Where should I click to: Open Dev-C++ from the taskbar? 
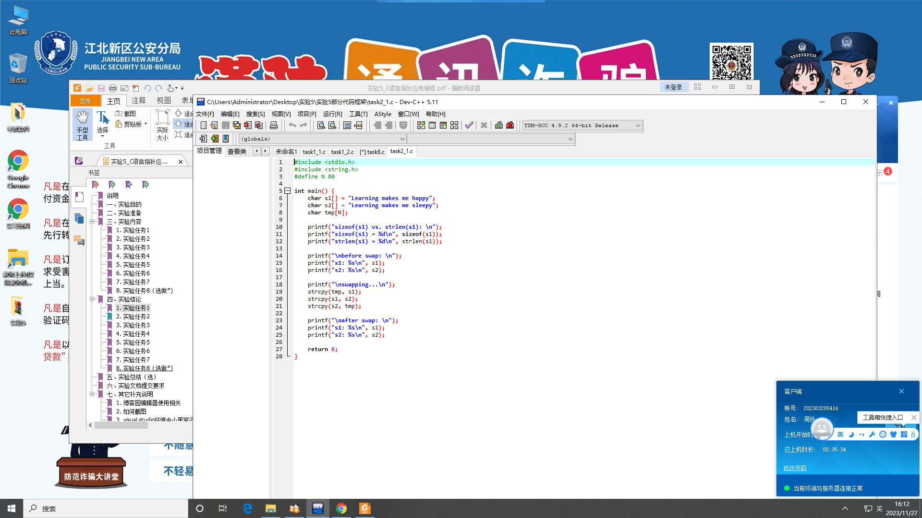[318, 508]
